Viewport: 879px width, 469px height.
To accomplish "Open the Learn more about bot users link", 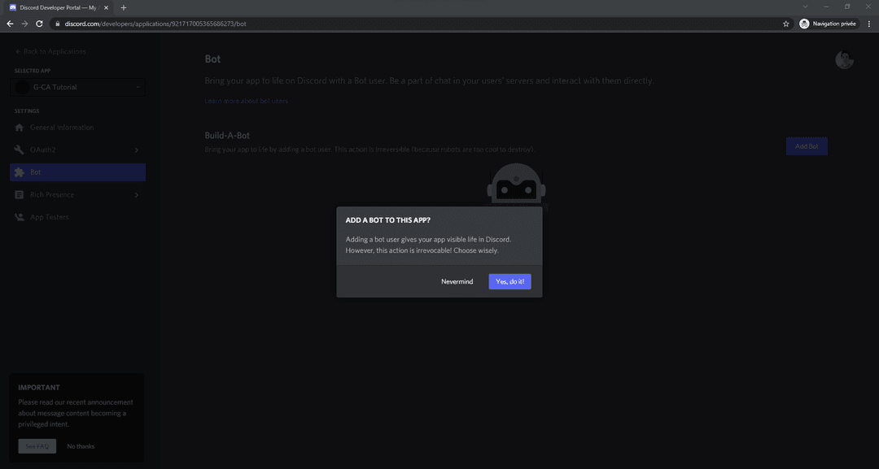I will 246,101.
